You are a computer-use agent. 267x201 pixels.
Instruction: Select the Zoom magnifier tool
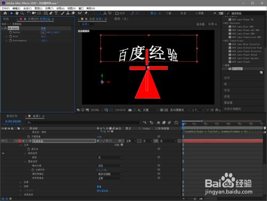pos(22,13)
